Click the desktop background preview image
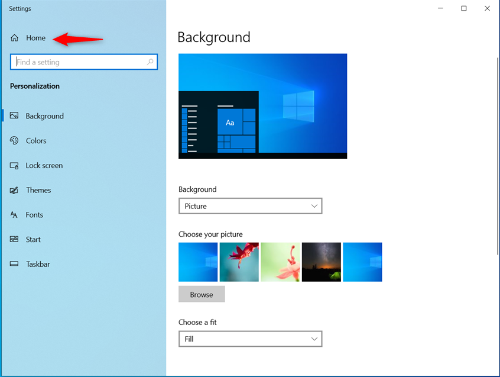Viewport: 500px width, 377px height. coord(263,106)
